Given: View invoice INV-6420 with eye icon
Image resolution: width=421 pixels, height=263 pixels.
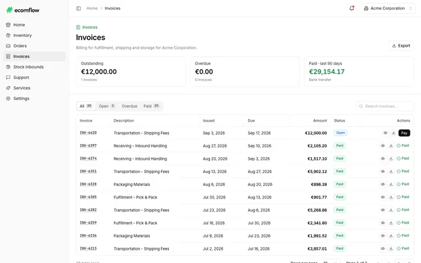Looking at the screenshot, I should [385, 133].
